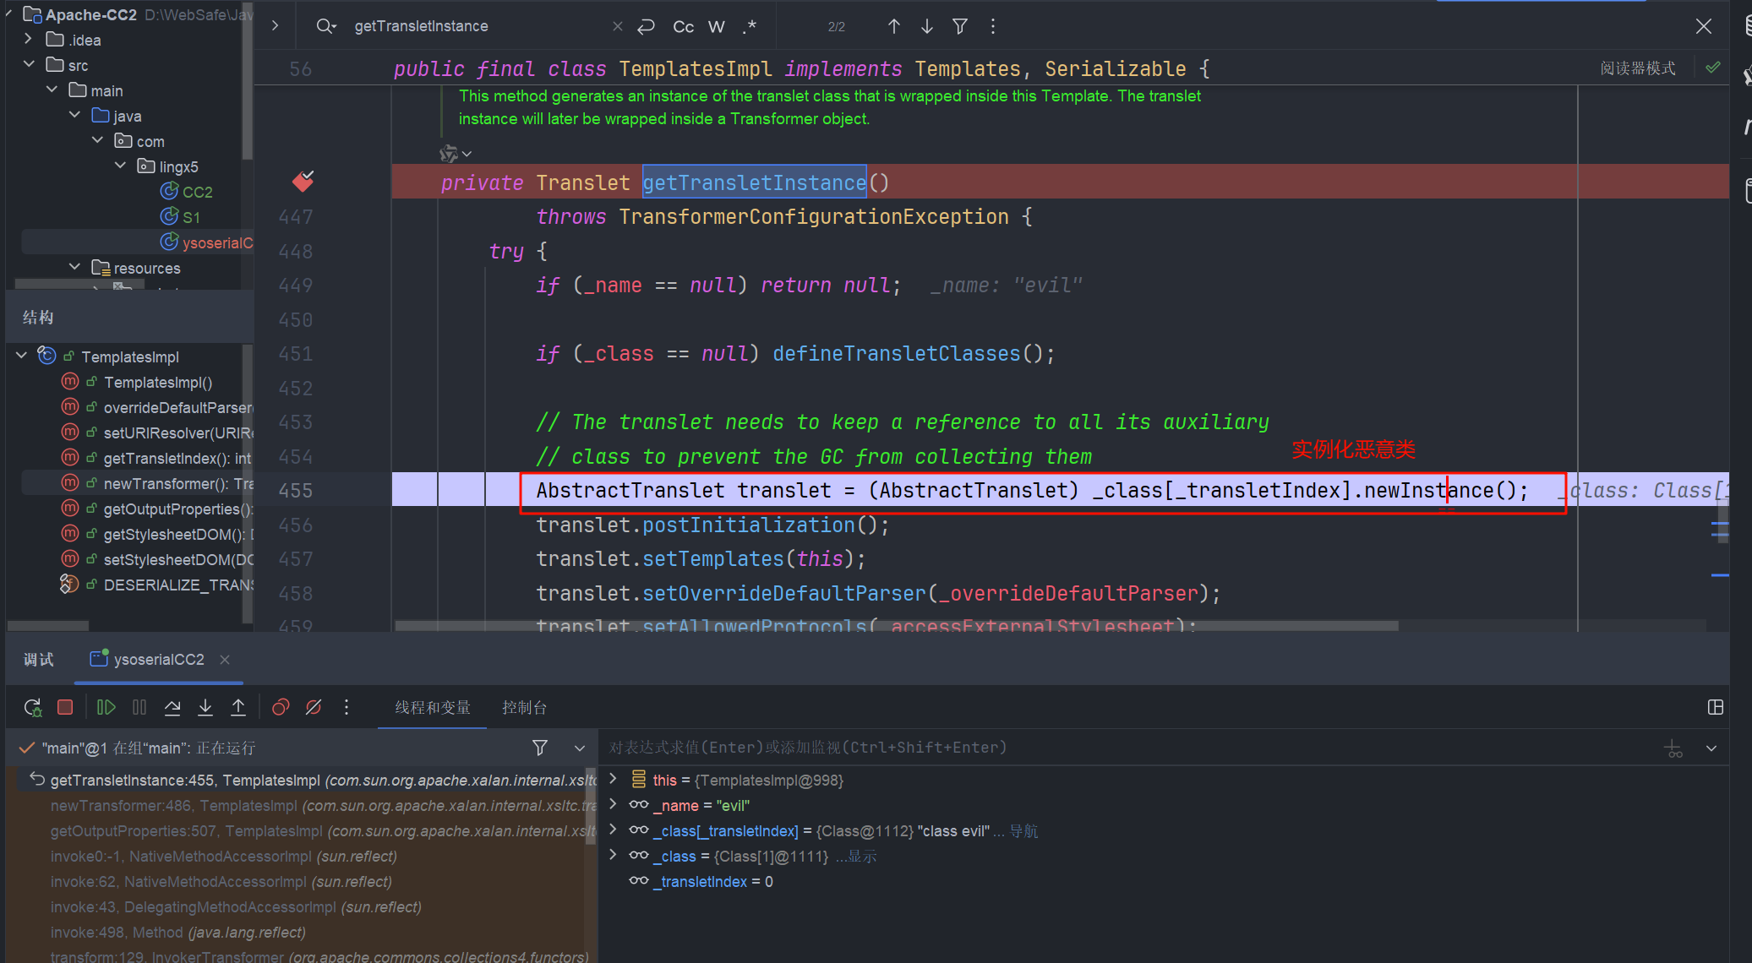The width and height of the screenshot is (1752, 963).
Task: Step into the current line
Action: tap(205, 708)
